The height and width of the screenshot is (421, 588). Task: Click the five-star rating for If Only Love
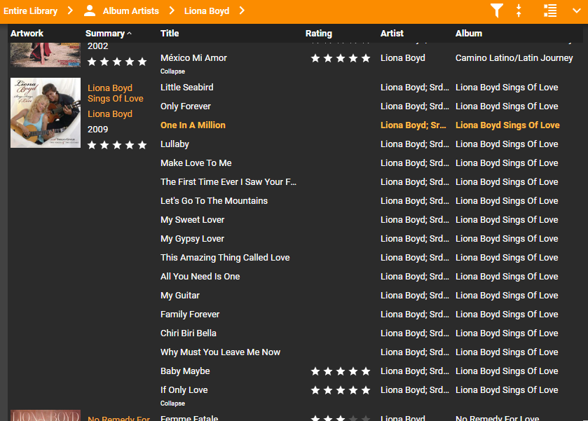coord(341,390)
